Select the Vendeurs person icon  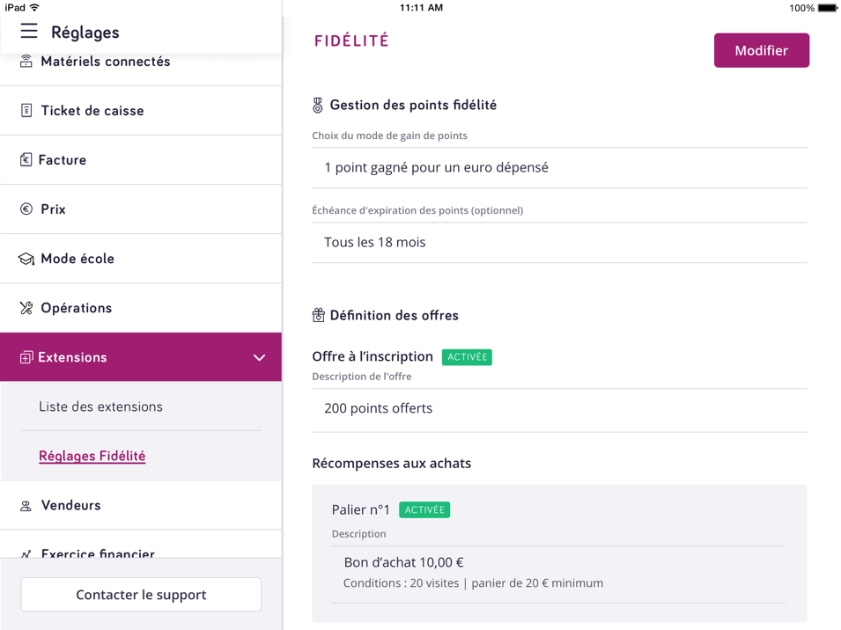(x=26, y=505)
